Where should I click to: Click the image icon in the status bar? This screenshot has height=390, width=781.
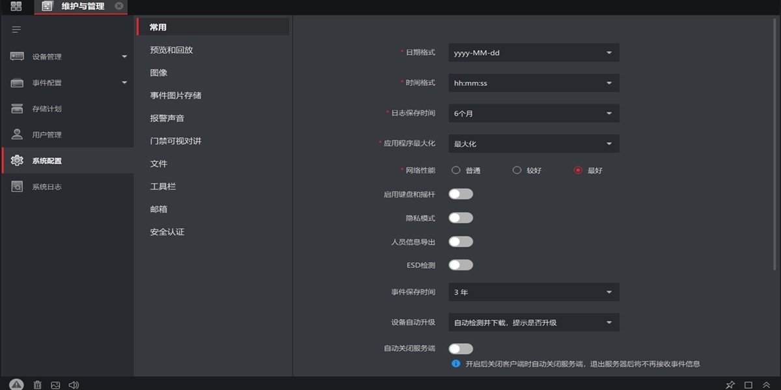click(x=55, y=384)
